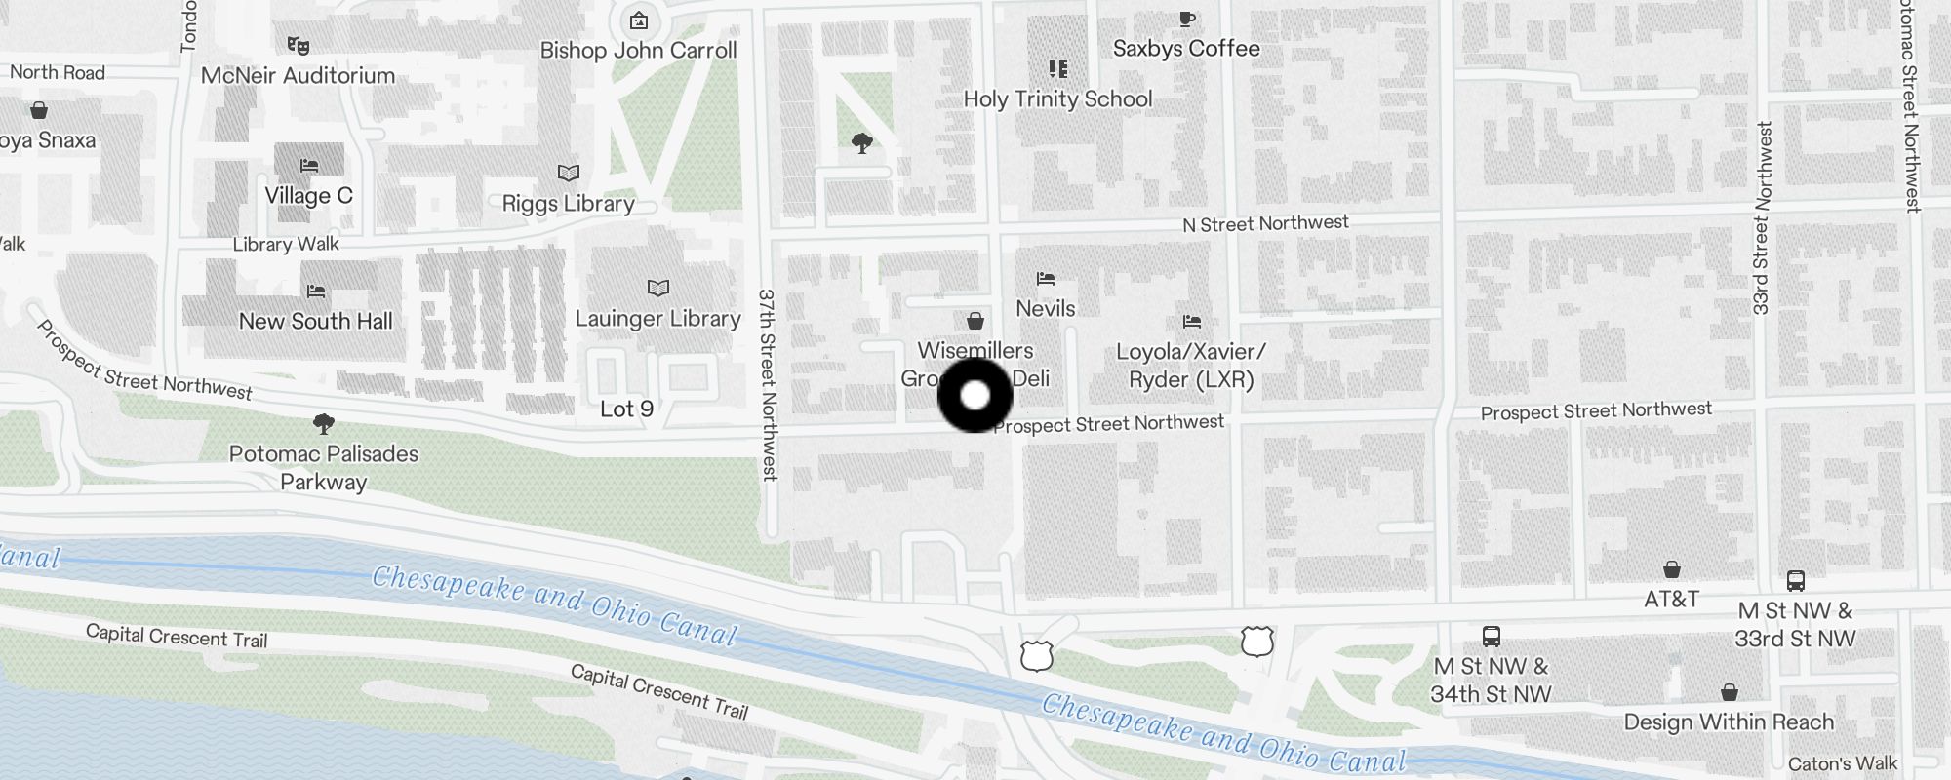Select the Nevils lodging bed icon
1951x780 pixels.
click(1046, 279)
